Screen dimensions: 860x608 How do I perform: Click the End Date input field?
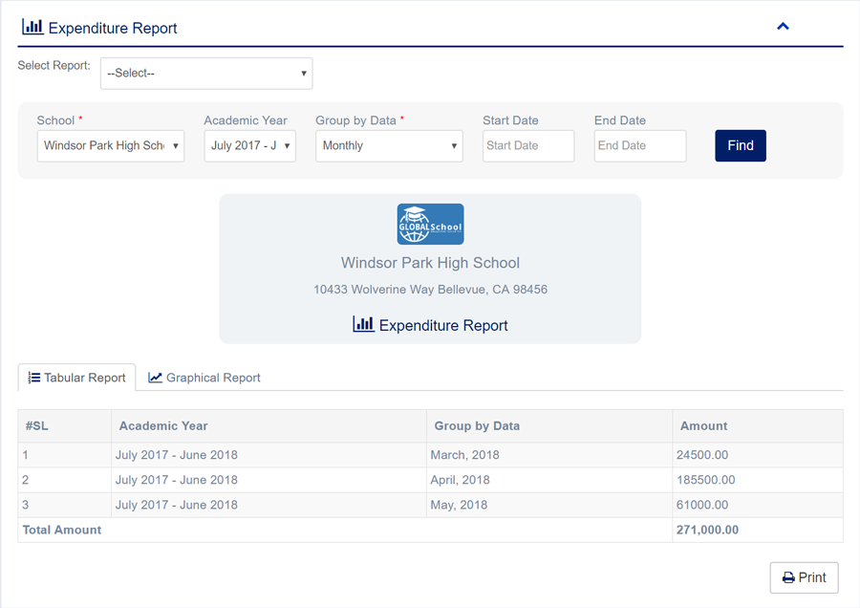[640, 145]
